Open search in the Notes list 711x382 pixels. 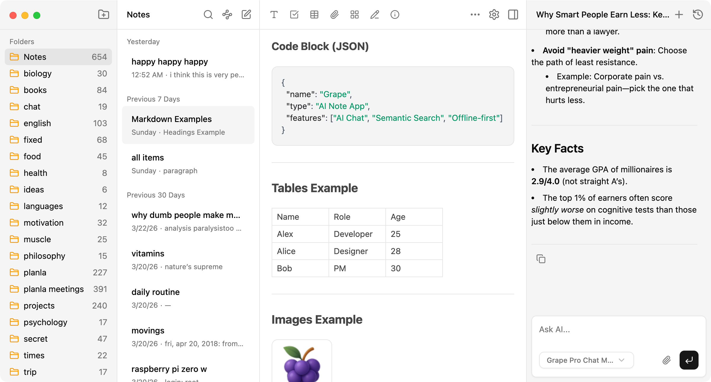(208, 14)
